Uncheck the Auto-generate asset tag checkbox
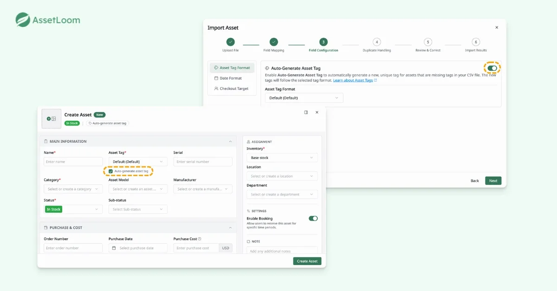 [x=110, y=171]
